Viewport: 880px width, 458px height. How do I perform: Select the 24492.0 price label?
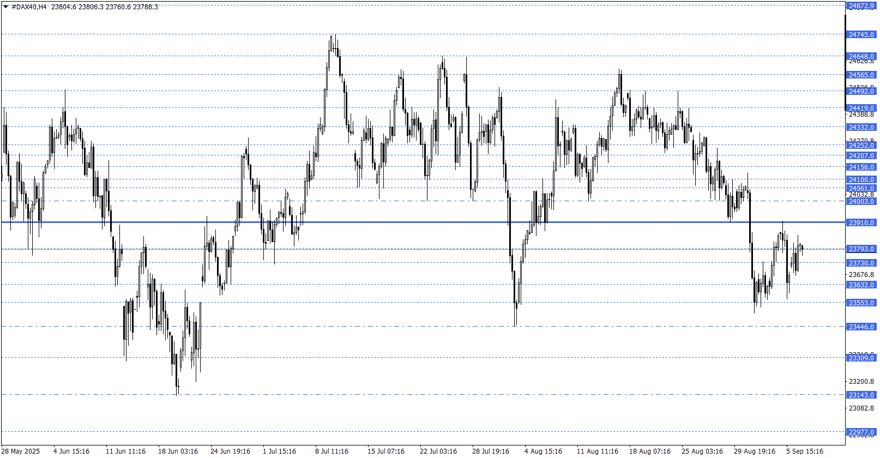click(861, 91)
